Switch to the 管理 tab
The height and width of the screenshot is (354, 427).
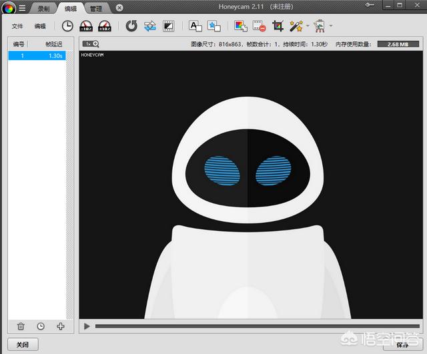pos(96,9)
